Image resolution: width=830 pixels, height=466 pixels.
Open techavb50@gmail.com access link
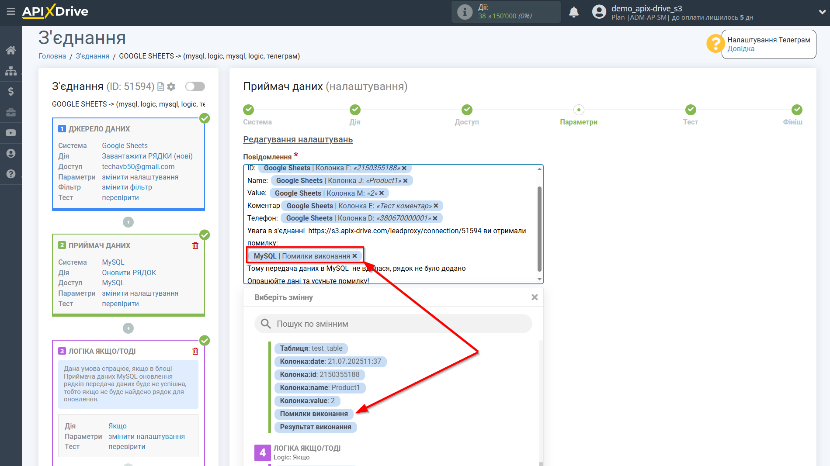tap(138, 166)
